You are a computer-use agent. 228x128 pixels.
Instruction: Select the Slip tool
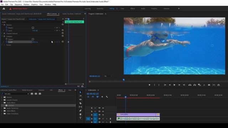click(x=81, y=107)
